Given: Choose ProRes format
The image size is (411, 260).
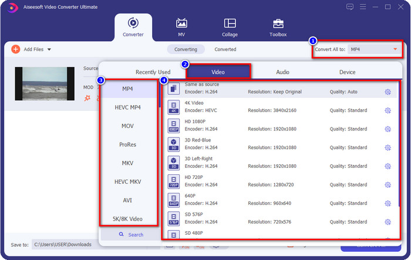Looking at the screenshot, I should (x=127, y=144).
